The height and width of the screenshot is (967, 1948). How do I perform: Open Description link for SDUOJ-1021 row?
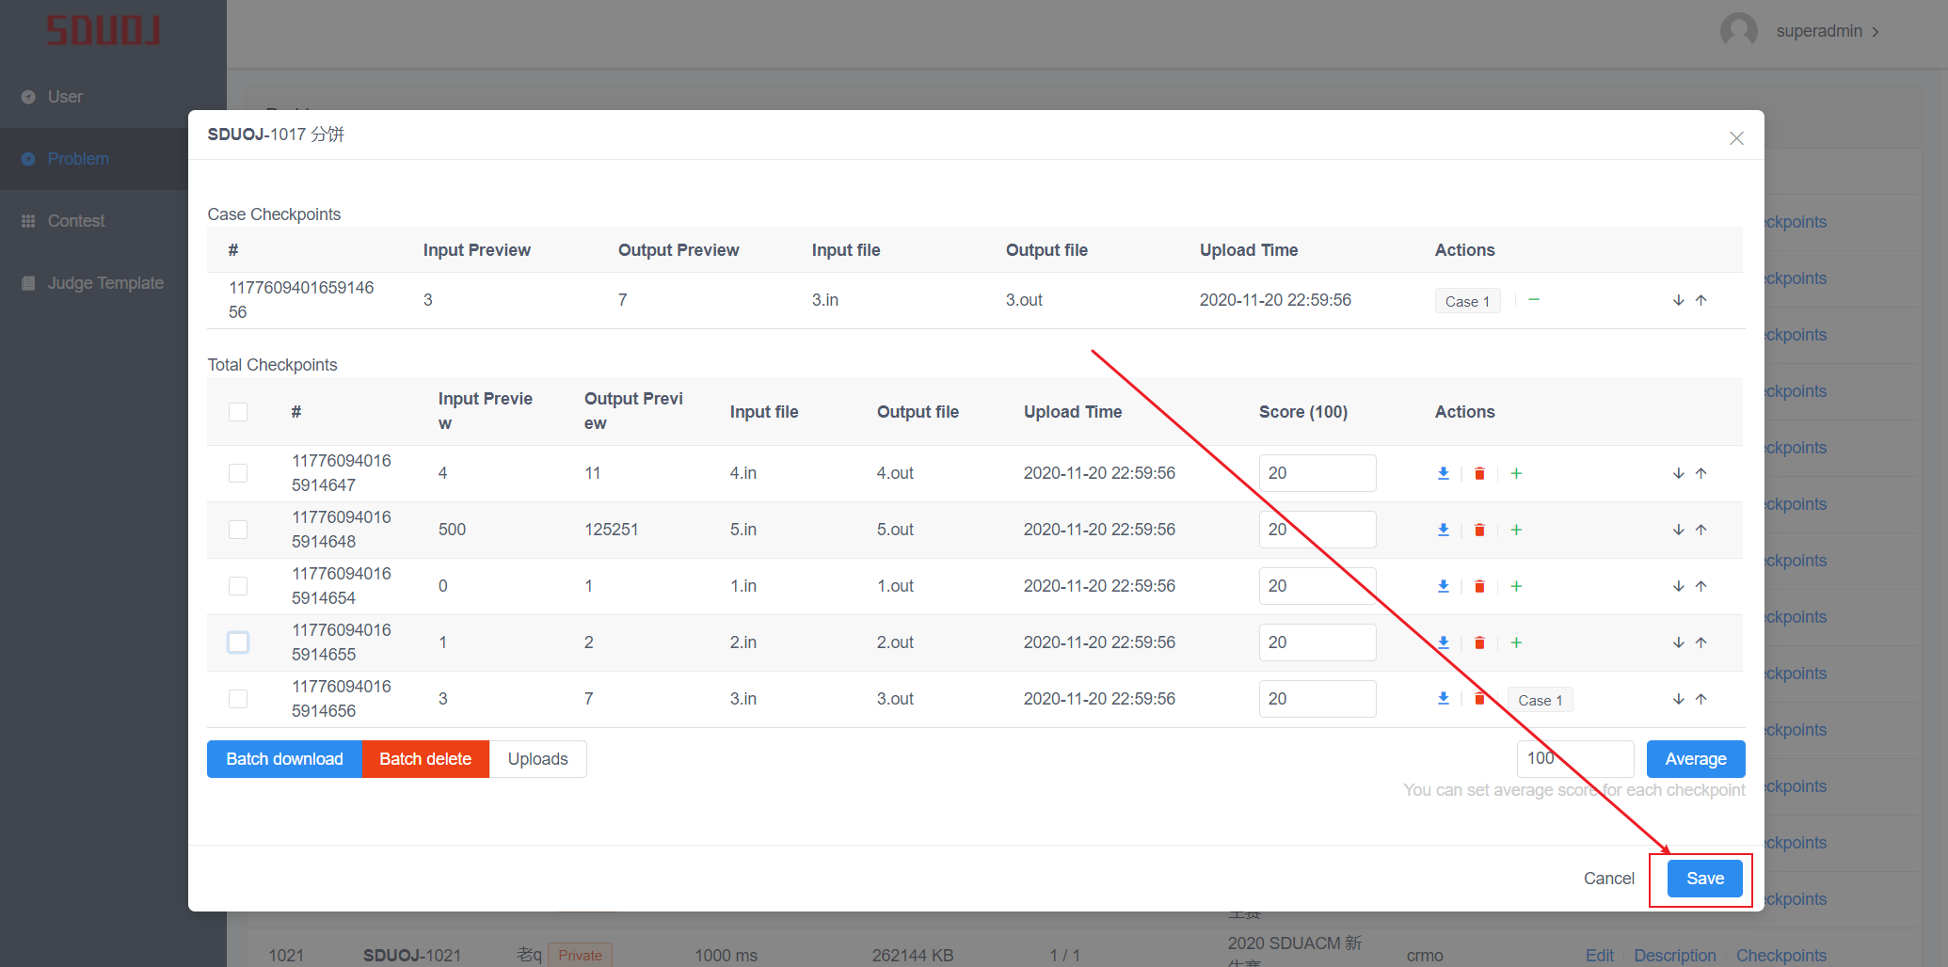[x=1674, y=956]
